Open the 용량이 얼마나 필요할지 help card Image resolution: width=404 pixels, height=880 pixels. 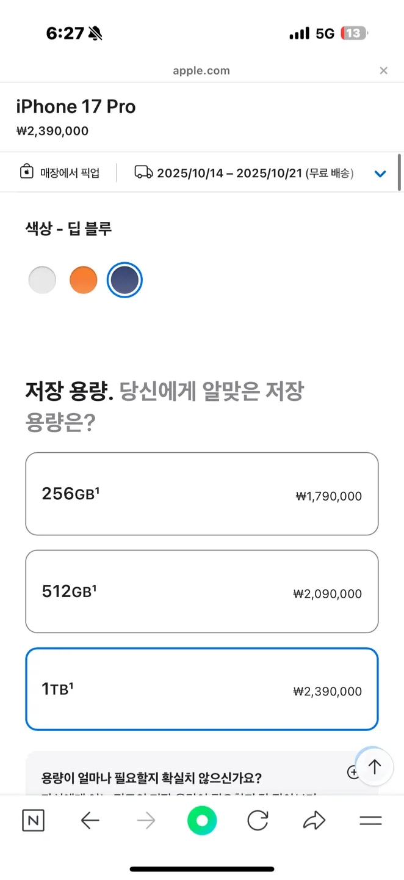click(202, 773)
